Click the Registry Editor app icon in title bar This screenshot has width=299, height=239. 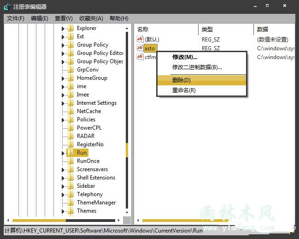[x=7, y=7]
